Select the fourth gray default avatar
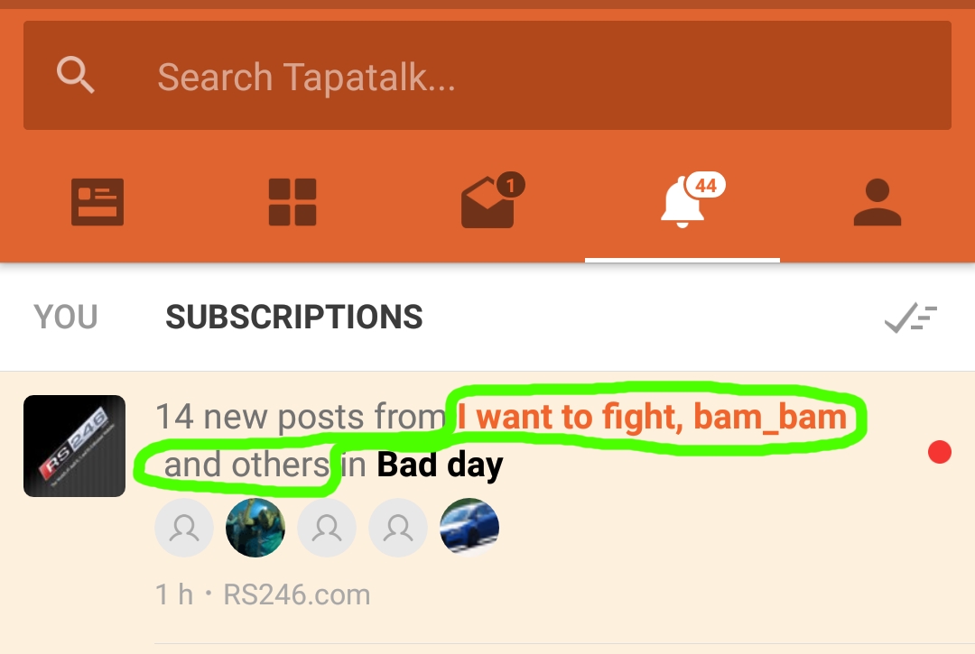 click(x=398, y=528)
